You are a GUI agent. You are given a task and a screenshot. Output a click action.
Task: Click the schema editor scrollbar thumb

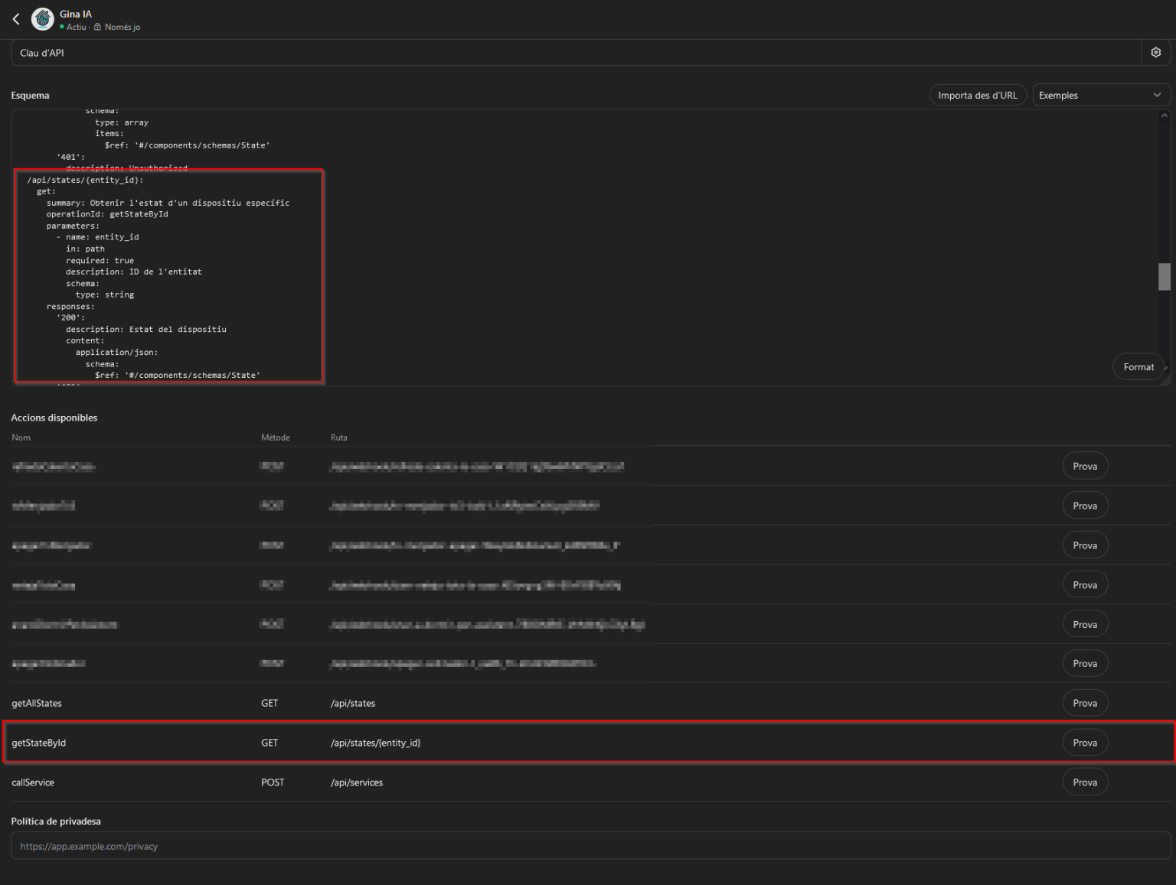coord(1165,275)
